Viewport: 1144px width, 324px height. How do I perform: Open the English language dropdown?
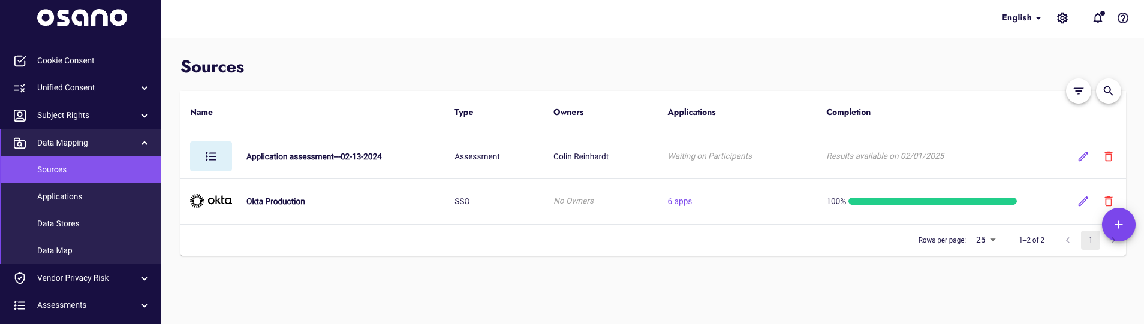[1021, 18]
